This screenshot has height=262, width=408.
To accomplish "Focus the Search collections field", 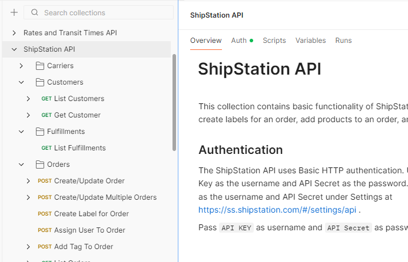I will tap(99, 12).
